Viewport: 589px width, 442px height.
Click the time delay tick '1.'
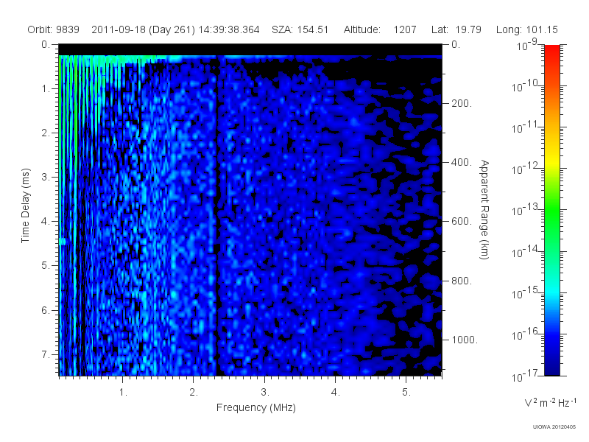click(x=46, y=88)
